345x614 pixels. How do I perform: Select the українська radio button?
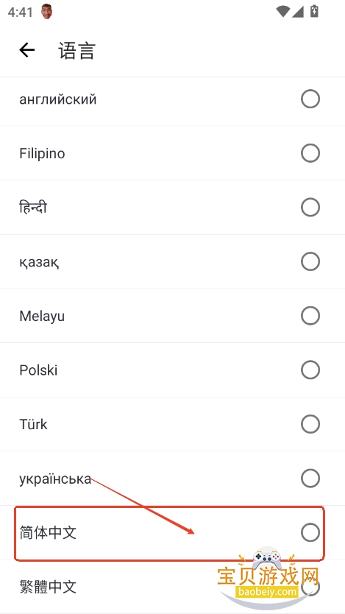[x=310, y=478]
